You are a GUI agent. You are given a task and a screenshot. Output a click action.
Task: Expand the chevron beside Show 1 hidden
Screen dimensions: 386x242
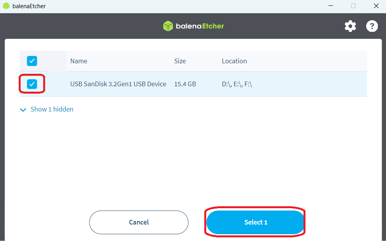[22, 110]
